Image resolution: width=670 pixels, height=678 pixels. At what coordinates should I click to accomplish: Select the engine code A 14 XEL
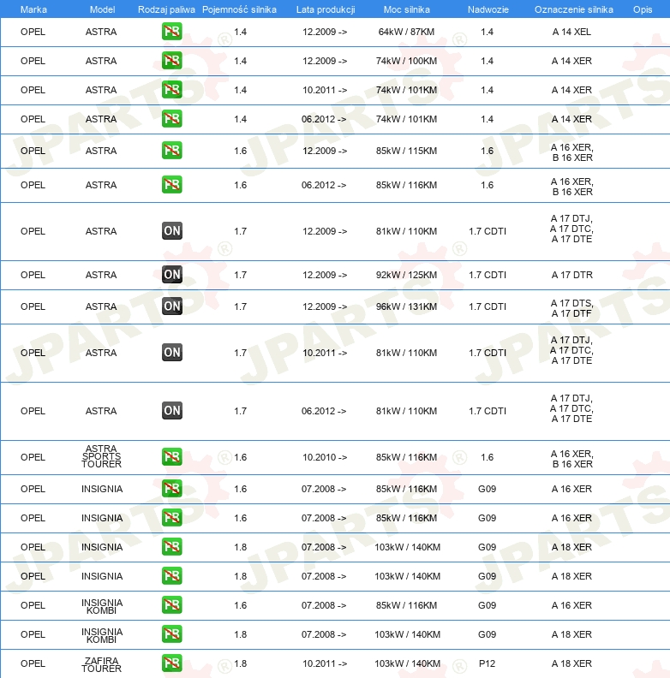tap(571, 32)
